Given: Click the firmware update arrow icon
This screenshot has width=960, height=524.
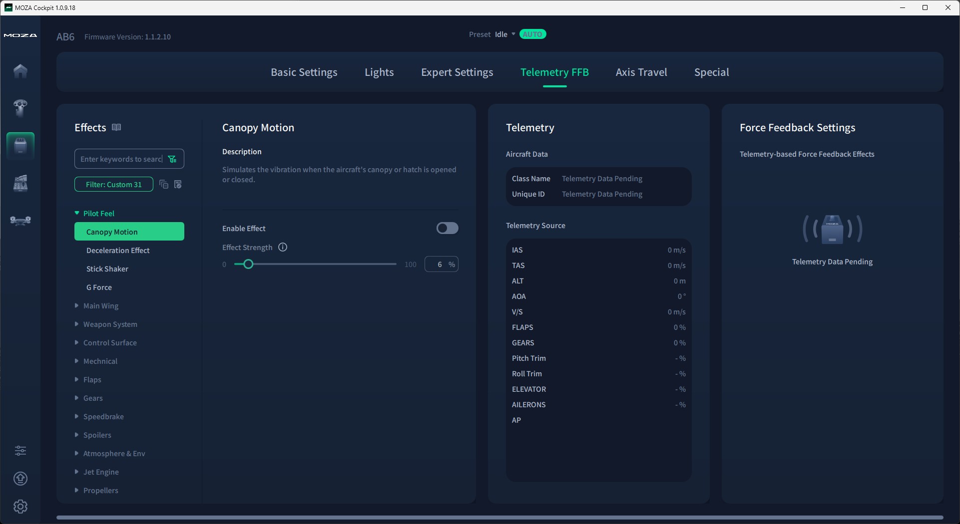Looking at the screenshot, I should click(x=20, y=479).
